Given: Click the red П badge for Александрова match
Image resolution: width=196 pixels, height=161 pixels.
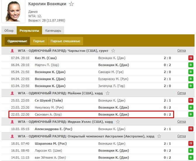Looking at the screenshot, I should [x=191, y=129].
